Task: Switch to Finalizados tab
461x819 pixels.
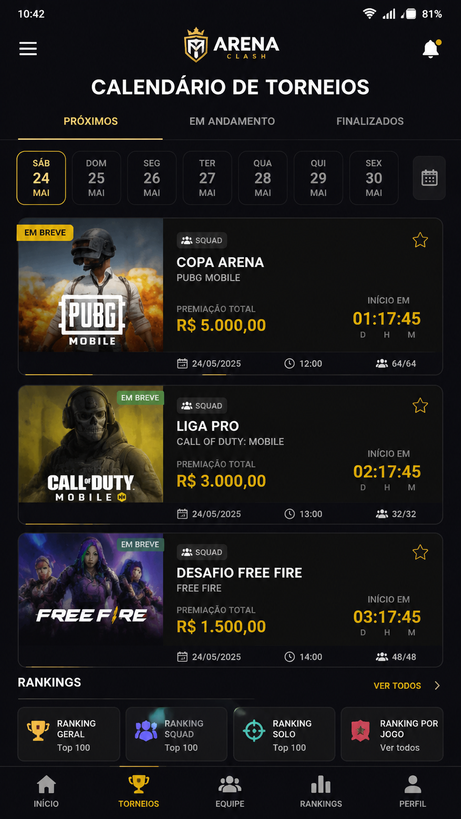Action: [x=370, y=121]
